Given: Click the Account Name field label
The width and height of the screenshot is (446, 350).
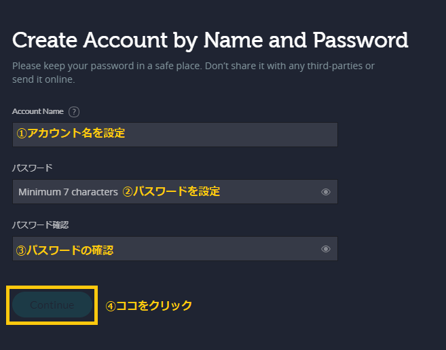Looking at the screenshot, I should (x=38, y=111).
